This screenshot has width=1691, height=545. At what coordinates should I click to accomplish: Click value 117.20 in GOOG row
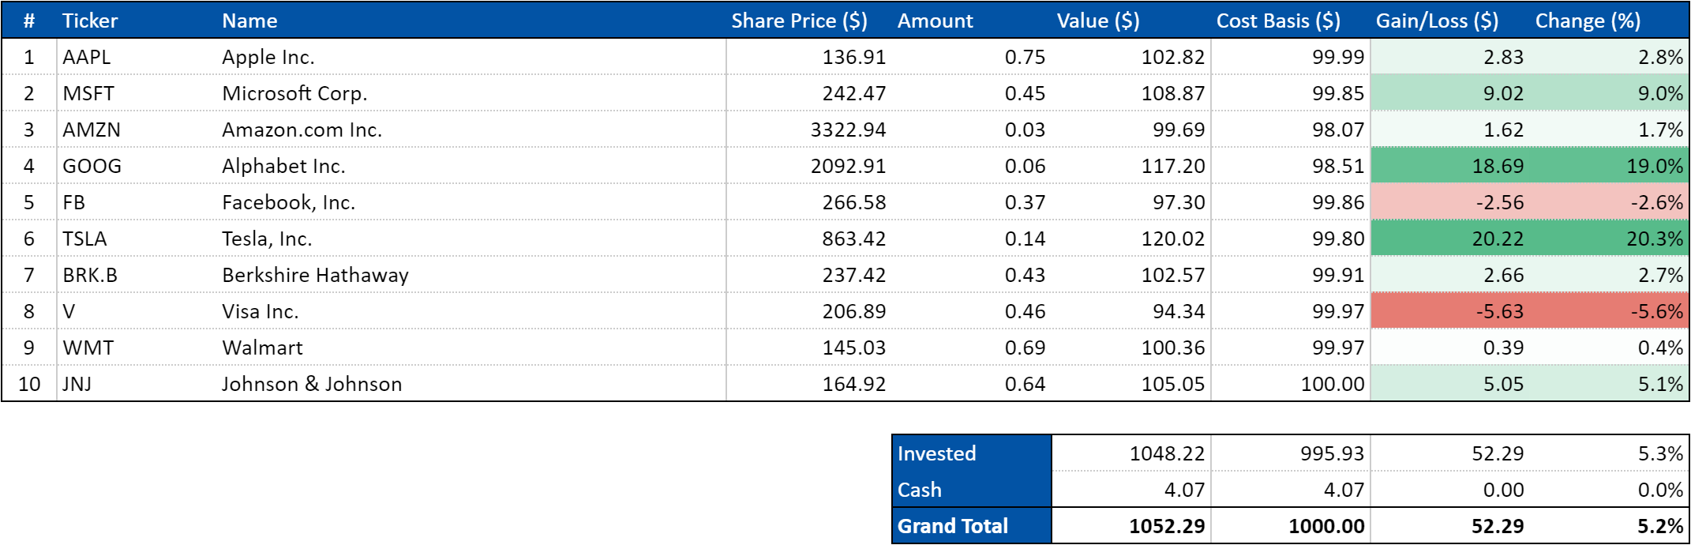[1131, 166]
